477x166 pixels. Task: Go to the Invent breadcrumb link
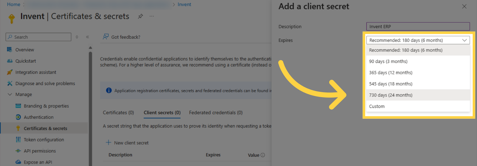pyautogui.click(x=184, y=4)
